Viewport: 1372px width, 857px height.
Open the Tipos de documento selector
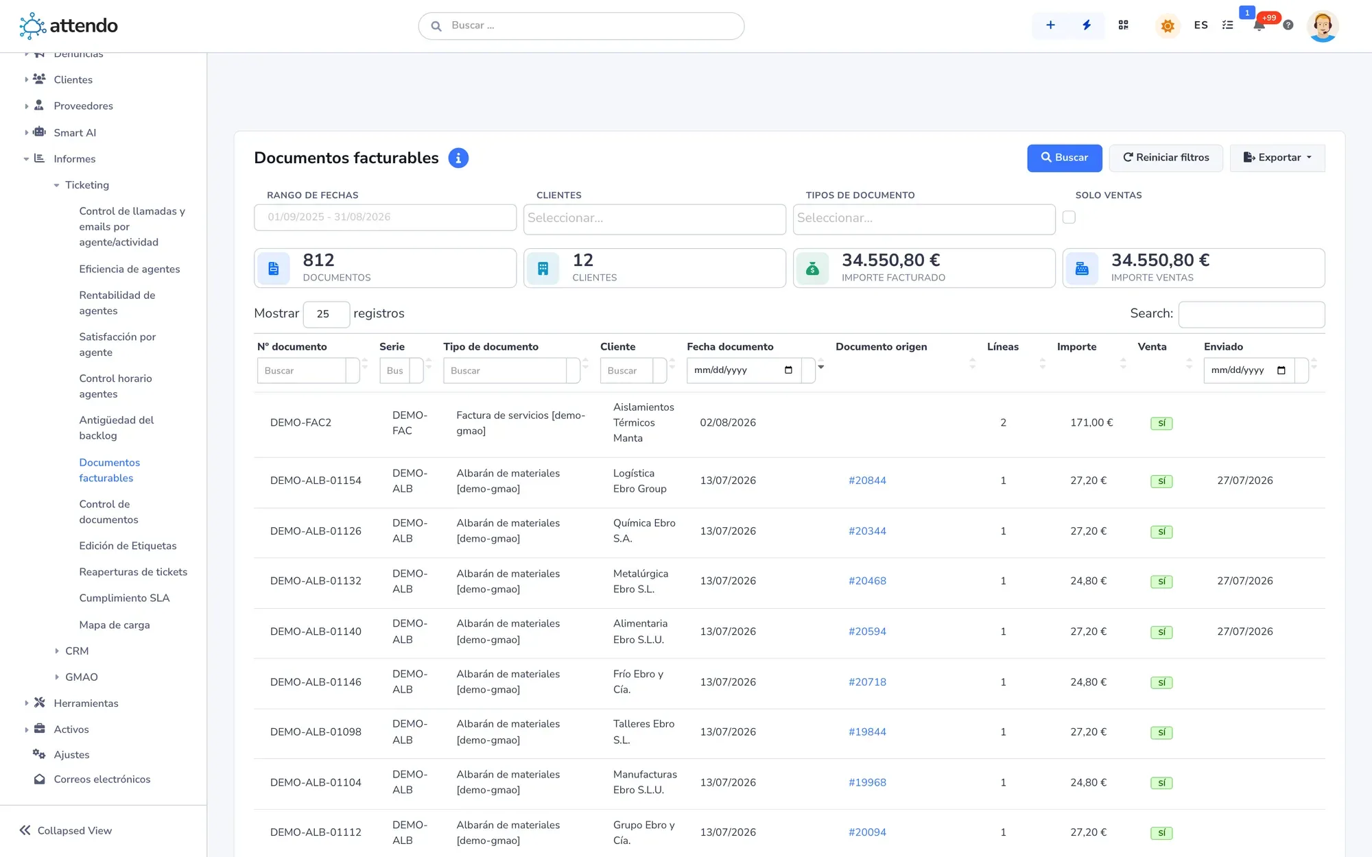(924, 219)
